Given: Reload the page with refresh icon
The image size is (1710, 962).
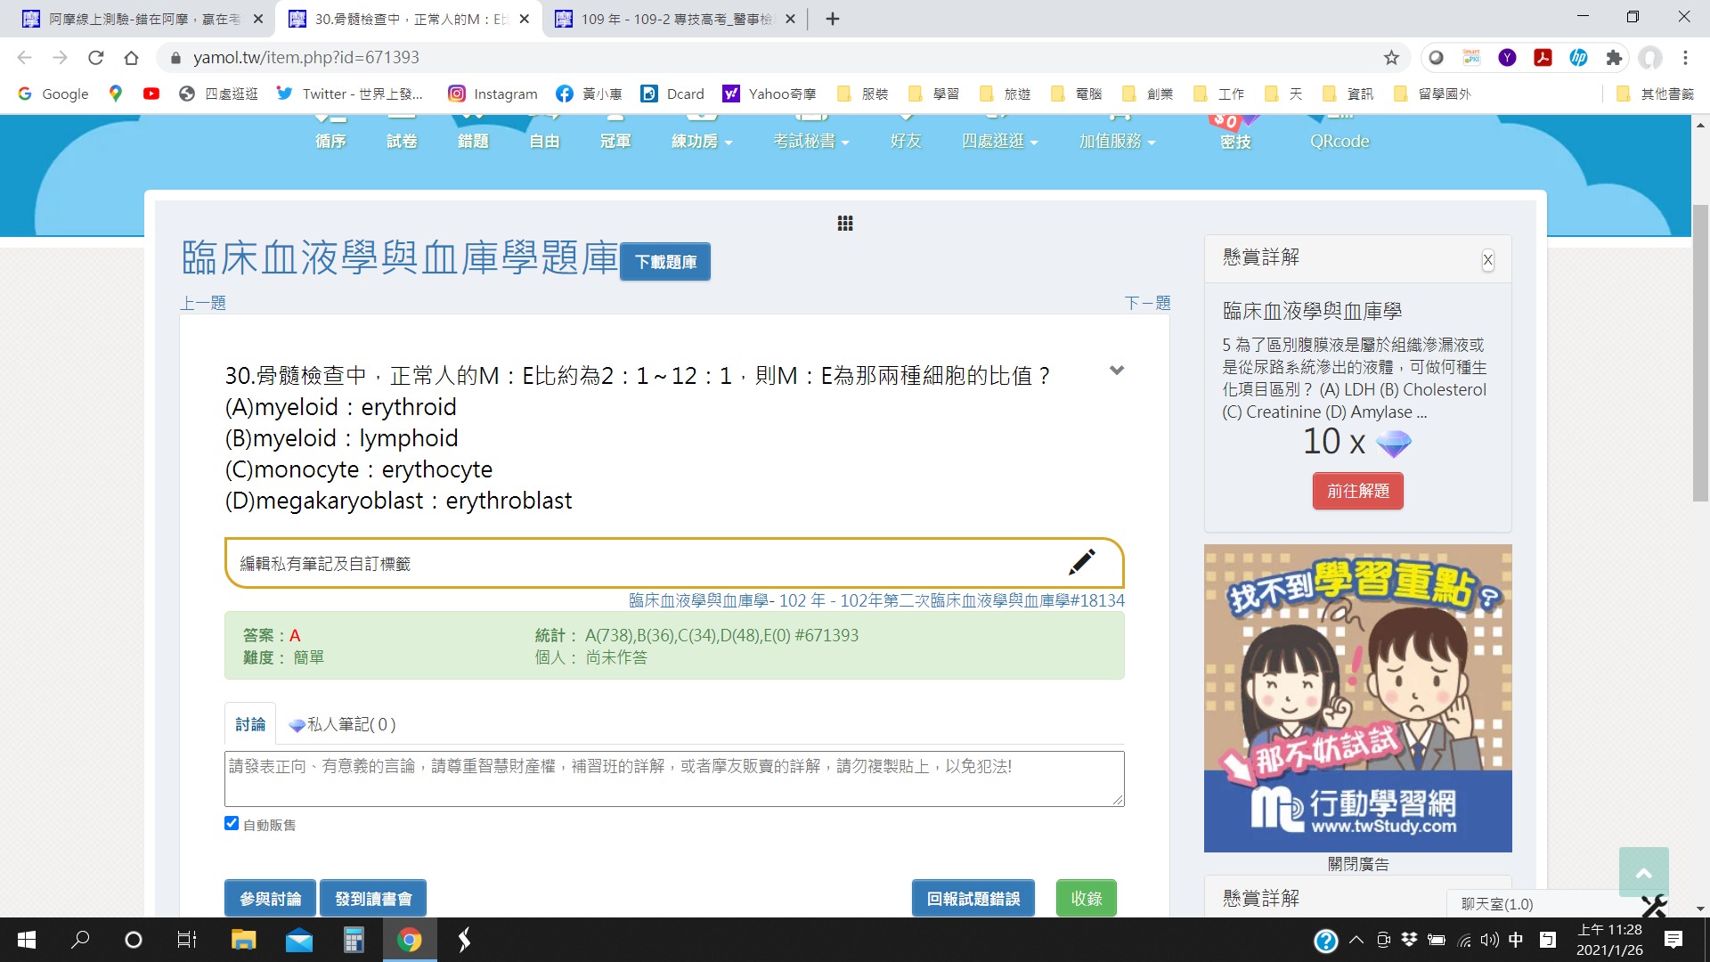Looking at the screenshot, I should tap(96, 58).
